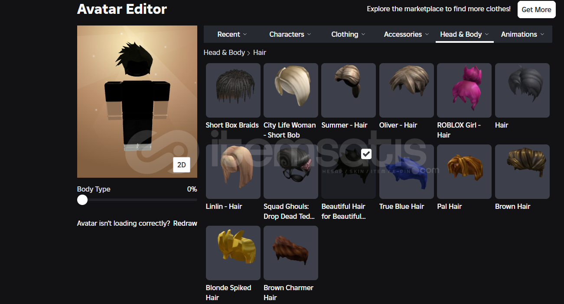Image resolution: width=564 pixels, height=304 pixels.
Task: Click the Redraw link
Action: [185, 224]
